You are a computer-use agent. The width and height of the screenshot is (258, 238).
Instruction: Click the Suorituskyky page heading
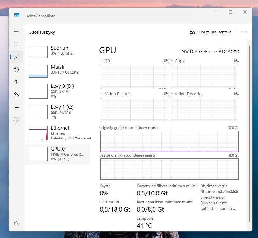[x=42, y=32]
